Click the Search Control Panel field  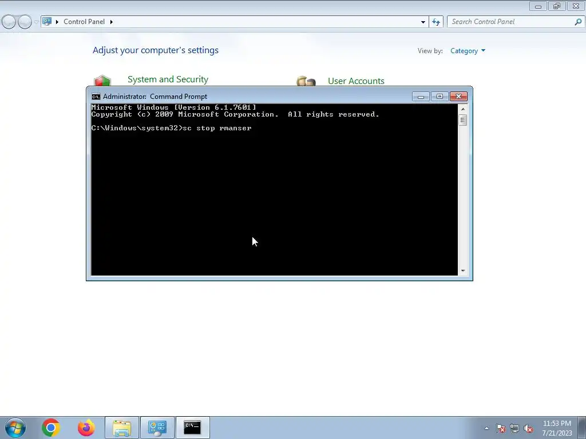tap(512, 22)
